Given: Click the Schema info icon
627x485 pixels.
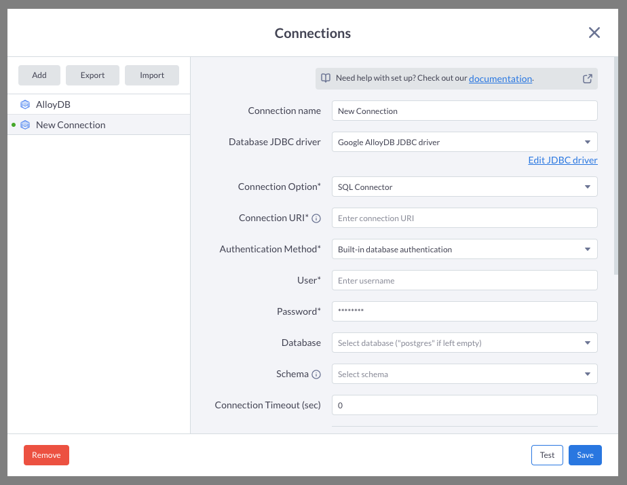Looking at the screenshot, I should tap(316, 374).
